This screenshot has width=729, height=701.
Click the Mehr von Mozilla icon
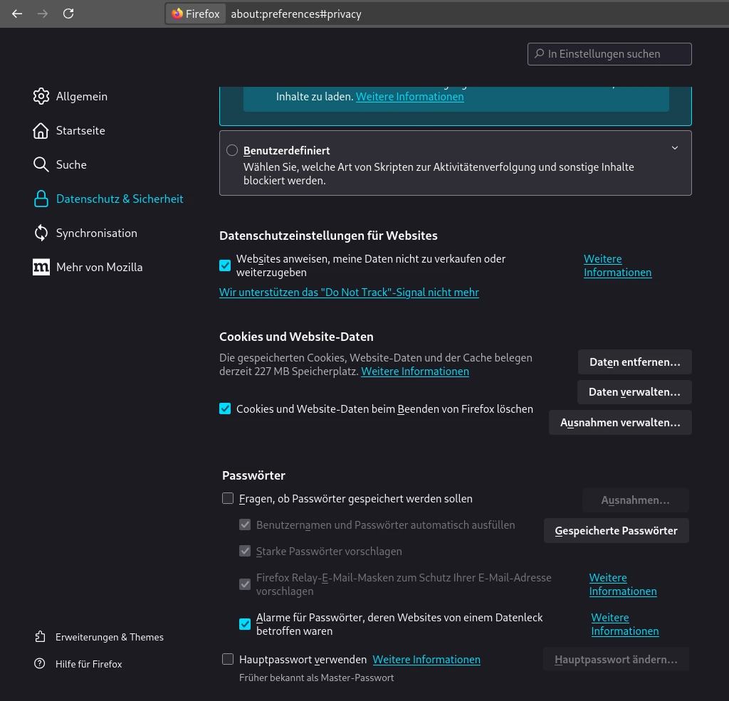pyautogui.click(x=41, y=267)
